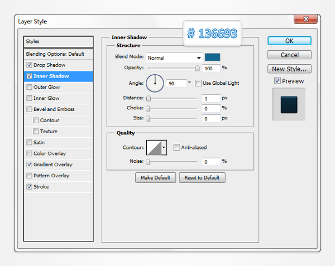Select the Gradient Overlay entry
This screenshot has height=266, width=335.
tap(53, 165)
